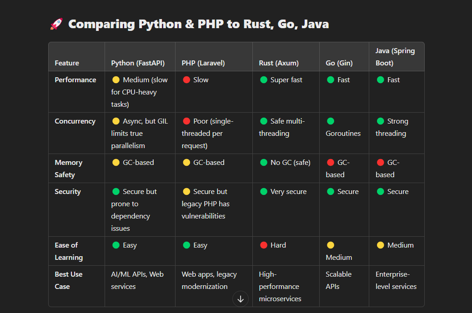The height and width of the screenshot is (313, 472).
Task: Click the "Best Use Case" row label
Action: pyautogui.click(x=68, y=280)
